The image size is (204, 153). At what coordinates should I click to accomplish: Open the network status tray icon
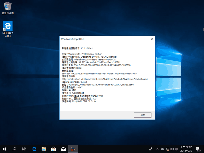(167, 149)
